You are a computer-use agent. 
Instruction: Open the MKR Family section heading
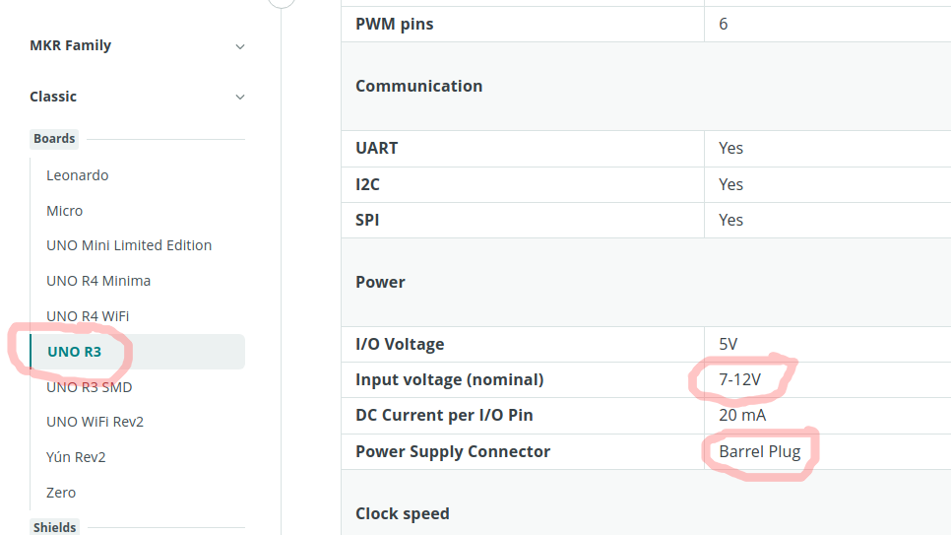(x=70, y=45)
